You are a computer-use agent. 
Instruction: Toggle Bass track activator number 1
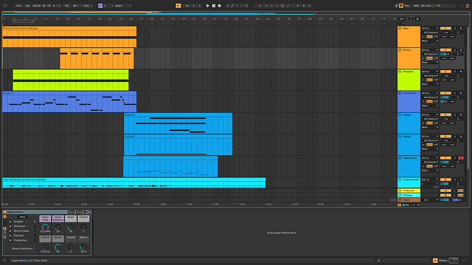click(x=446, y=28)
